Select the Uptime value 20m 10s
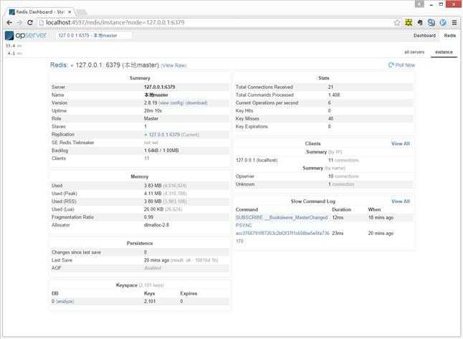Screen dimensions: 463x339 [153, 111]
